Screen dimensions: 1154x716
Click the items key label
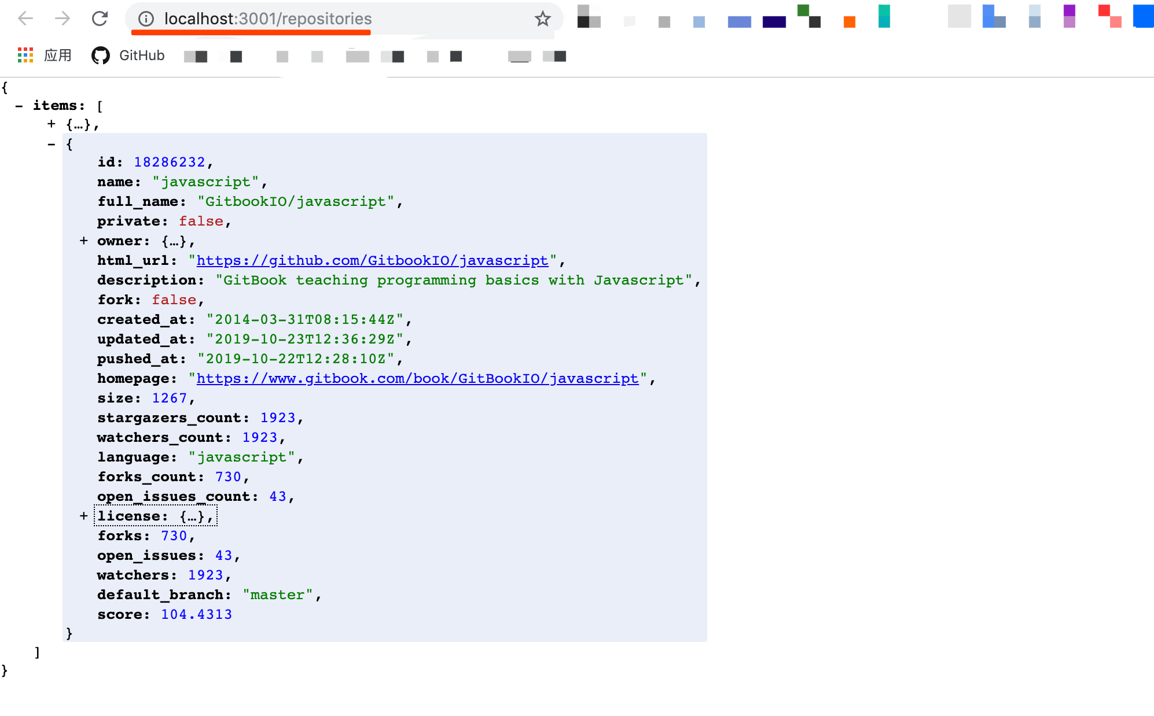click(58, 106)
